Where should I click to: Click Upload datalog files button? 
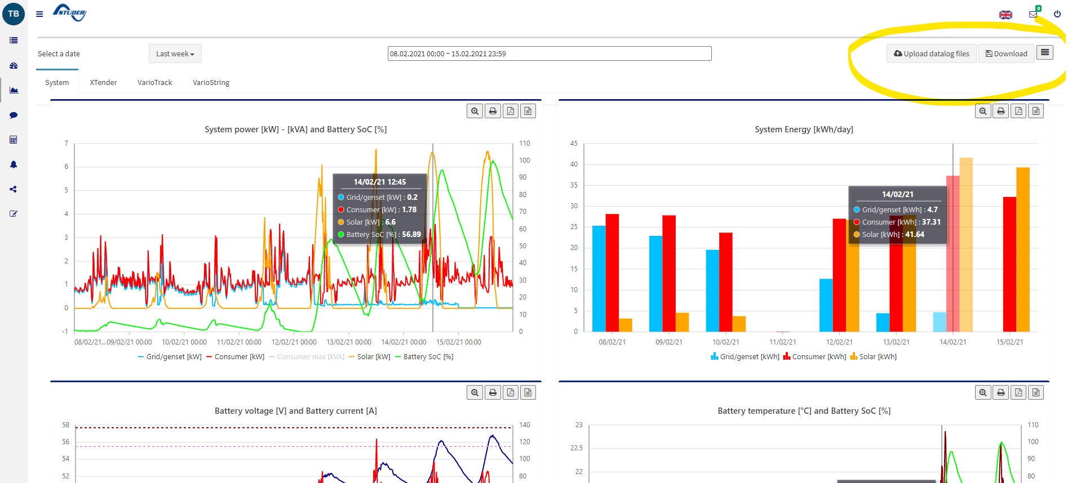coord(931,54)
